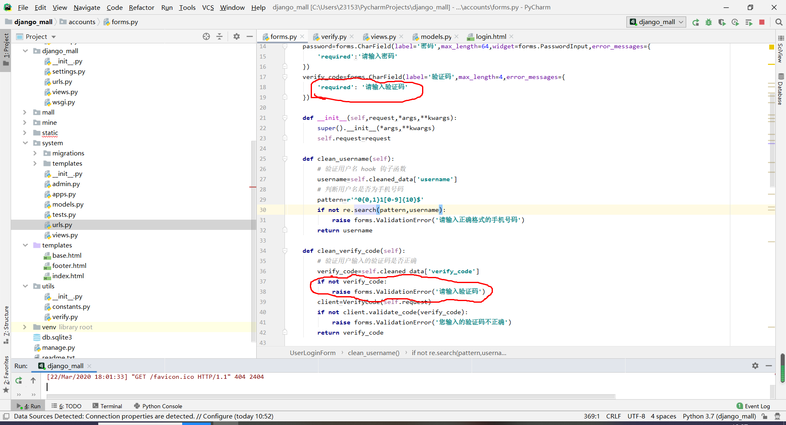Screen dimensions: 786x425
Task: Expand the mall folder
Action: [x=25, y=112]
